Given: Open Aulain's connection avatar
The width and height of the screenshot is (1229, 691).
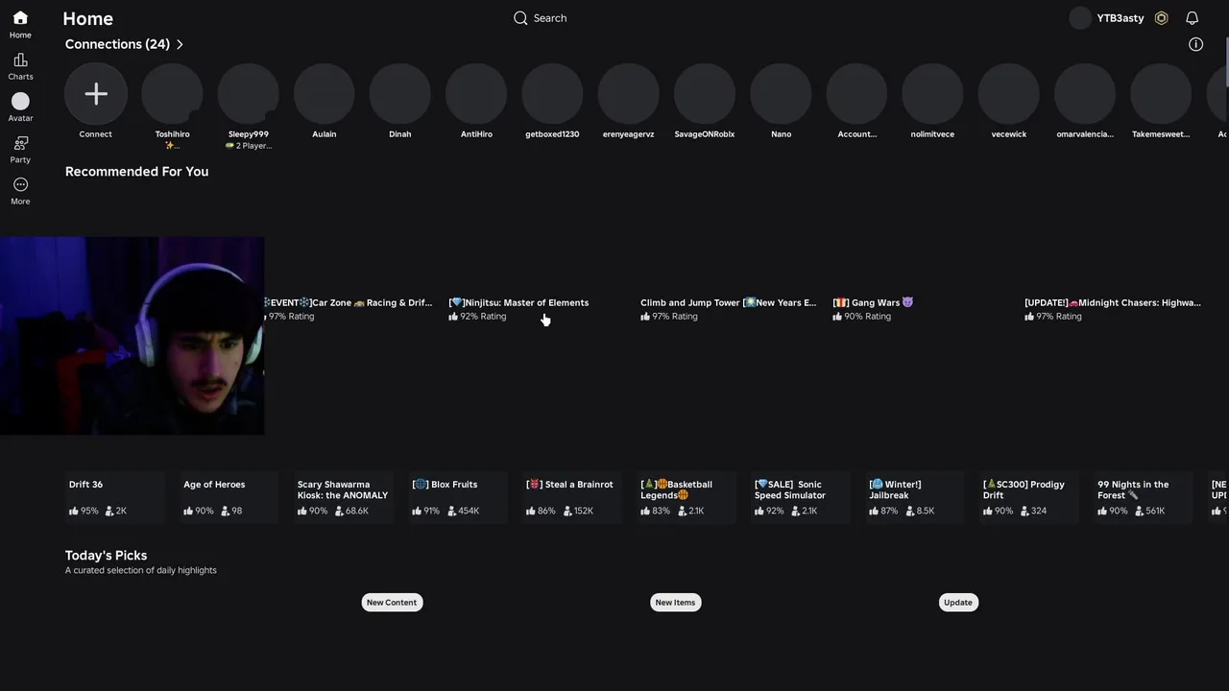Looking at the screenshot, I should 325,94.
